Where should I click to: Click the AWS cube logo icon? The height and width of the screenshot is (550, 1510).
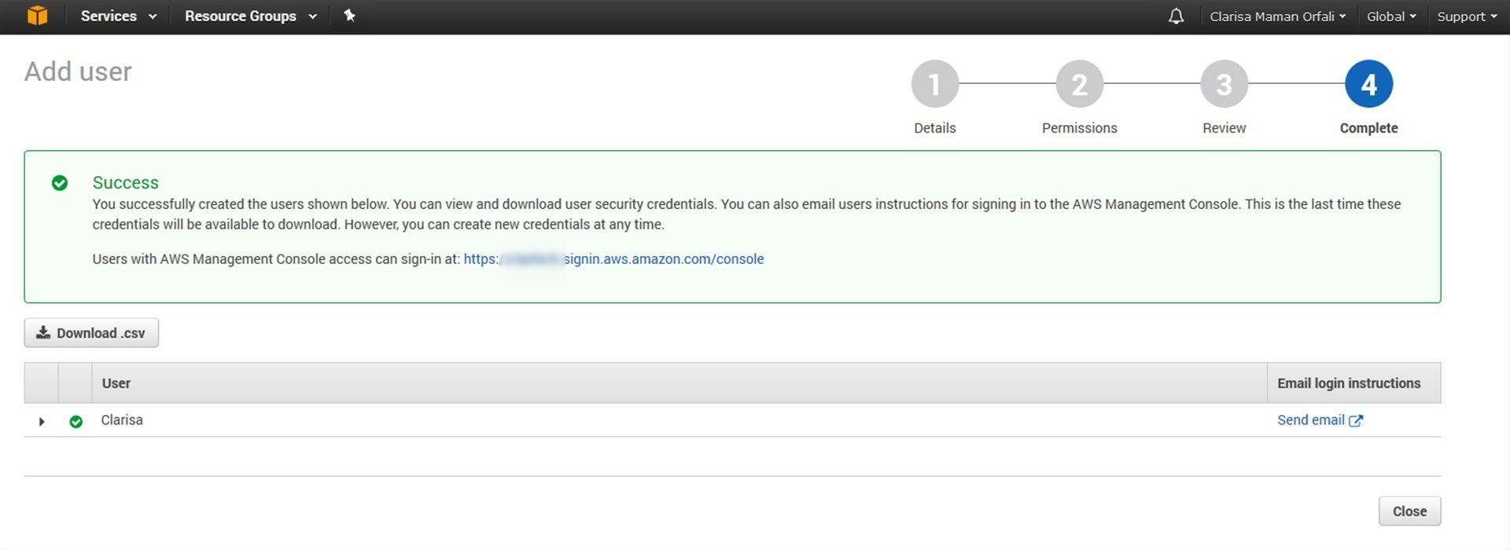[x=37, y=16]
